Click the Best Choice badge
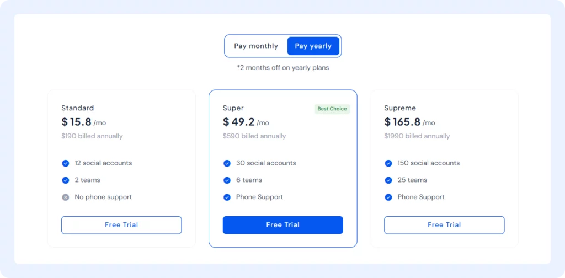The height and width of the screenshot is (278, 565). (x=332, y=109)
